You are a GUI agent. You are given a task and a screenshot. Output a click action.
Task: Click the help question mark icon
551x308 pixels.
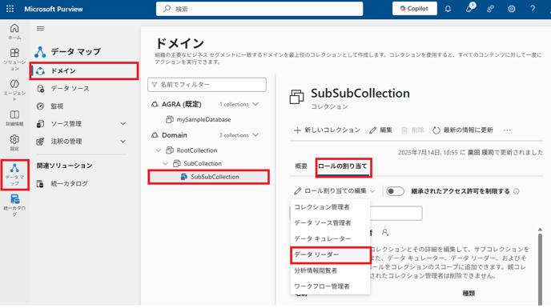coord(533,9)
